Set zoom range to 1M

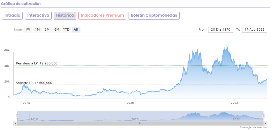tap(37, 29)
